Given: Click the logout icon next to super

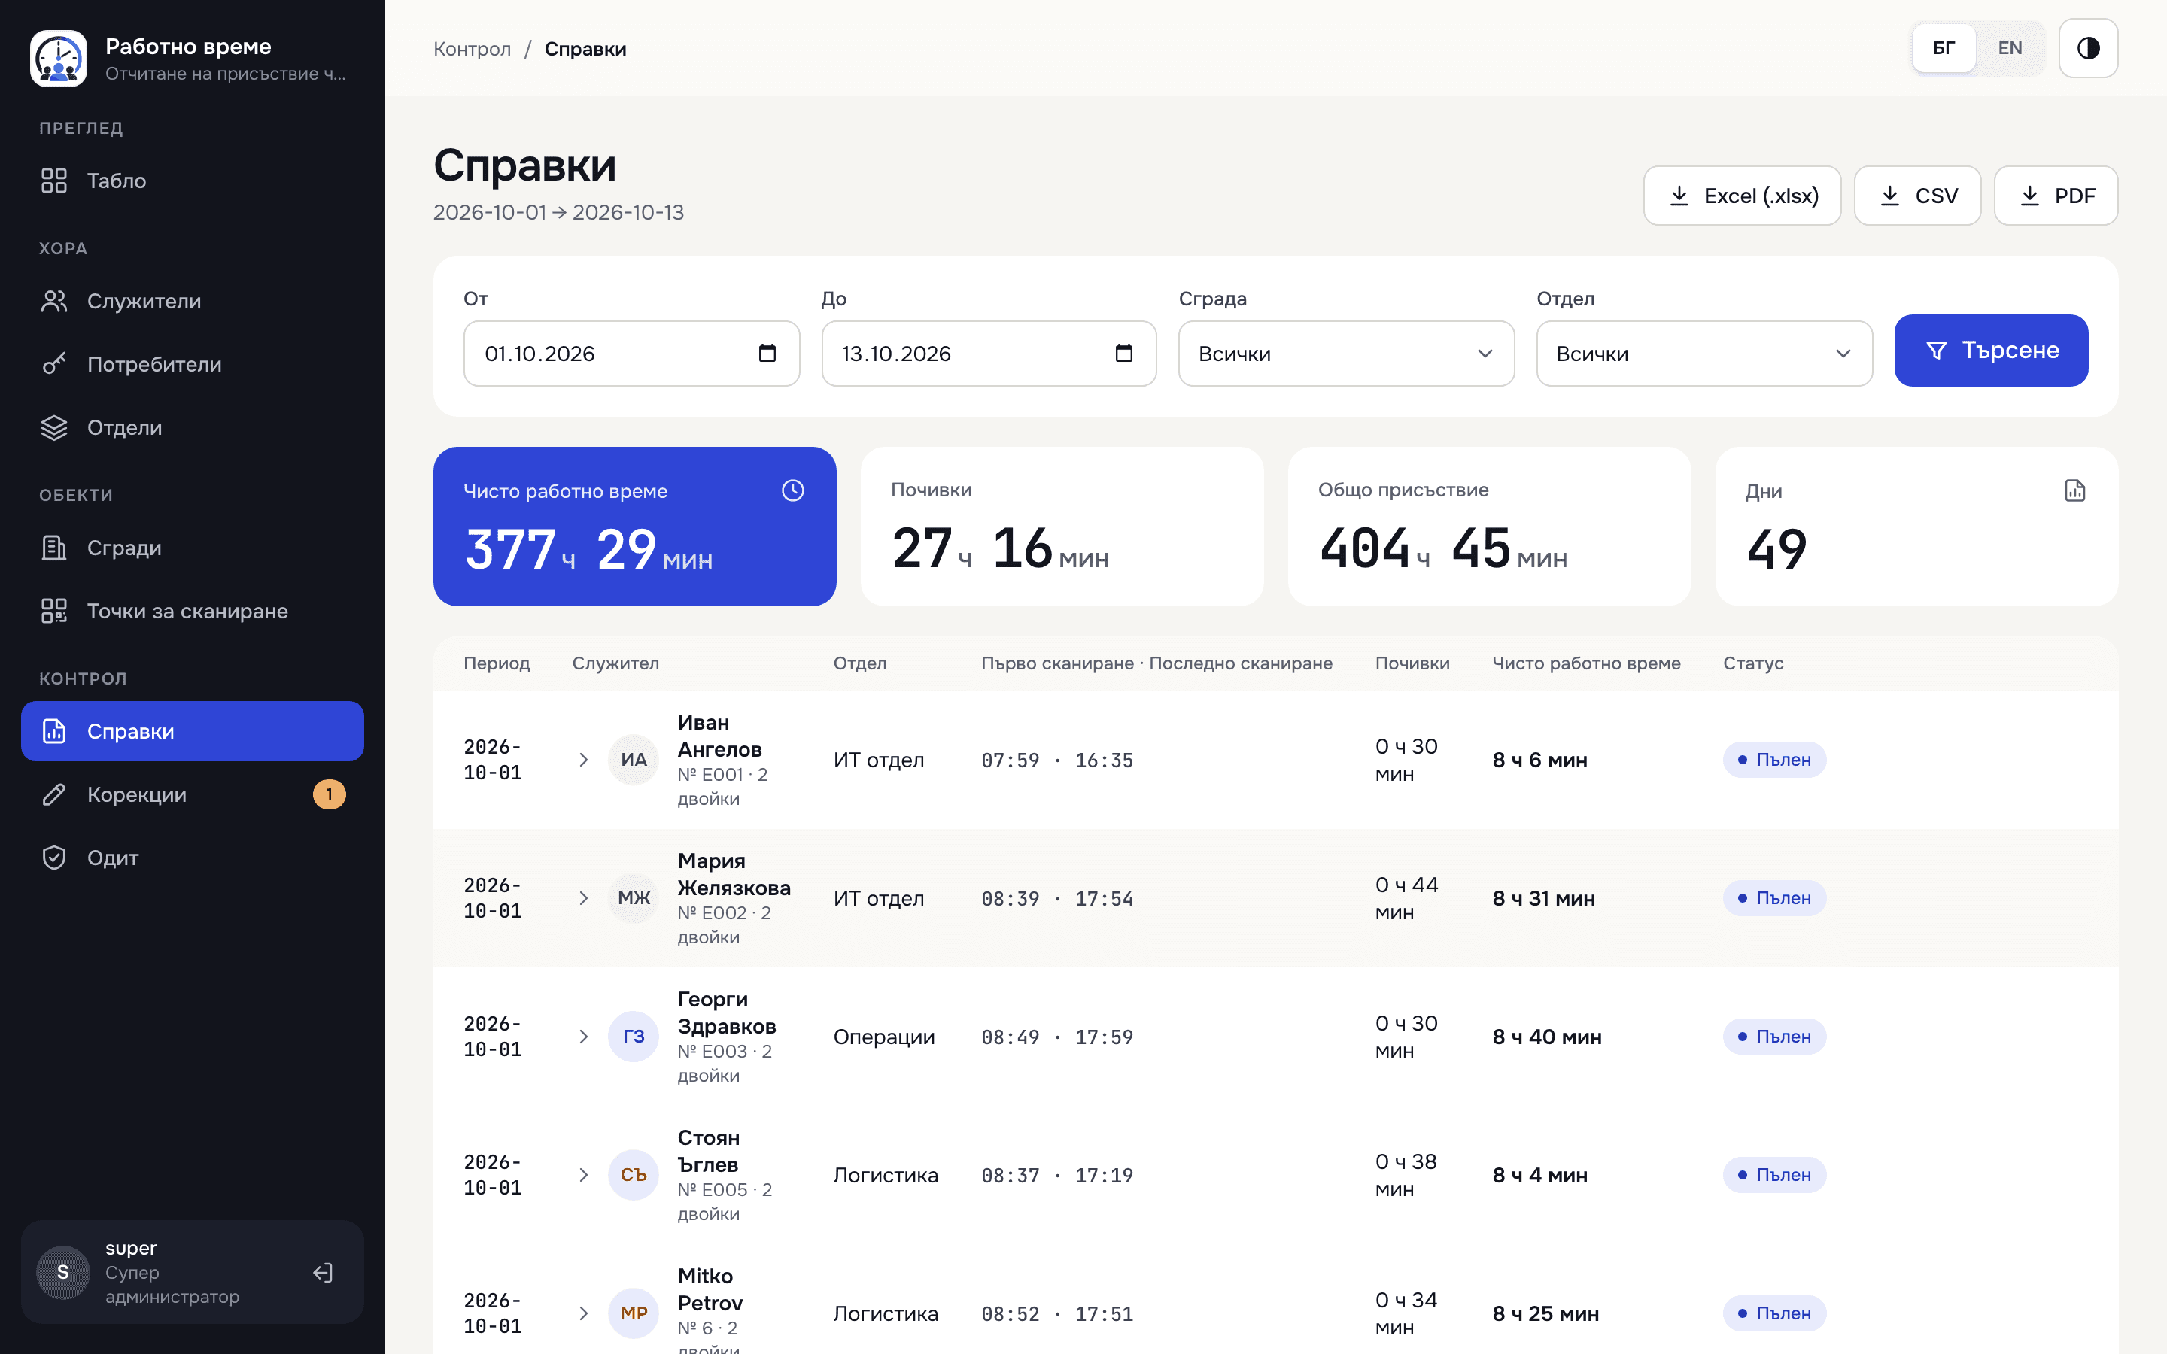Looking at the screenshot, I should coord(322,1273).
